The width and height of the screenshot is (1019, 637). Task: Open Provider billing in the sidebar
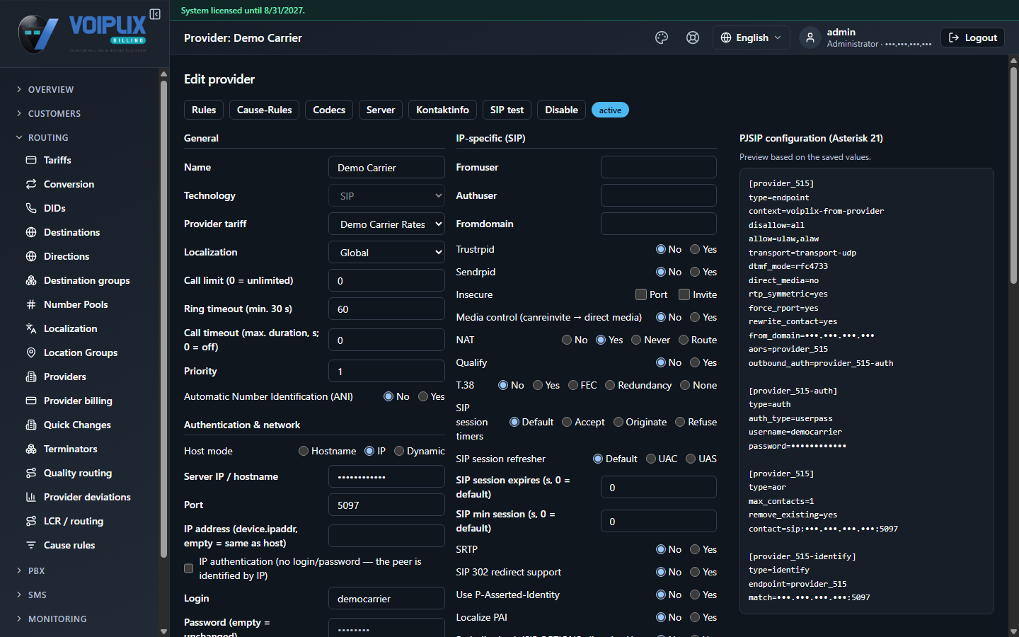point(78,401)
